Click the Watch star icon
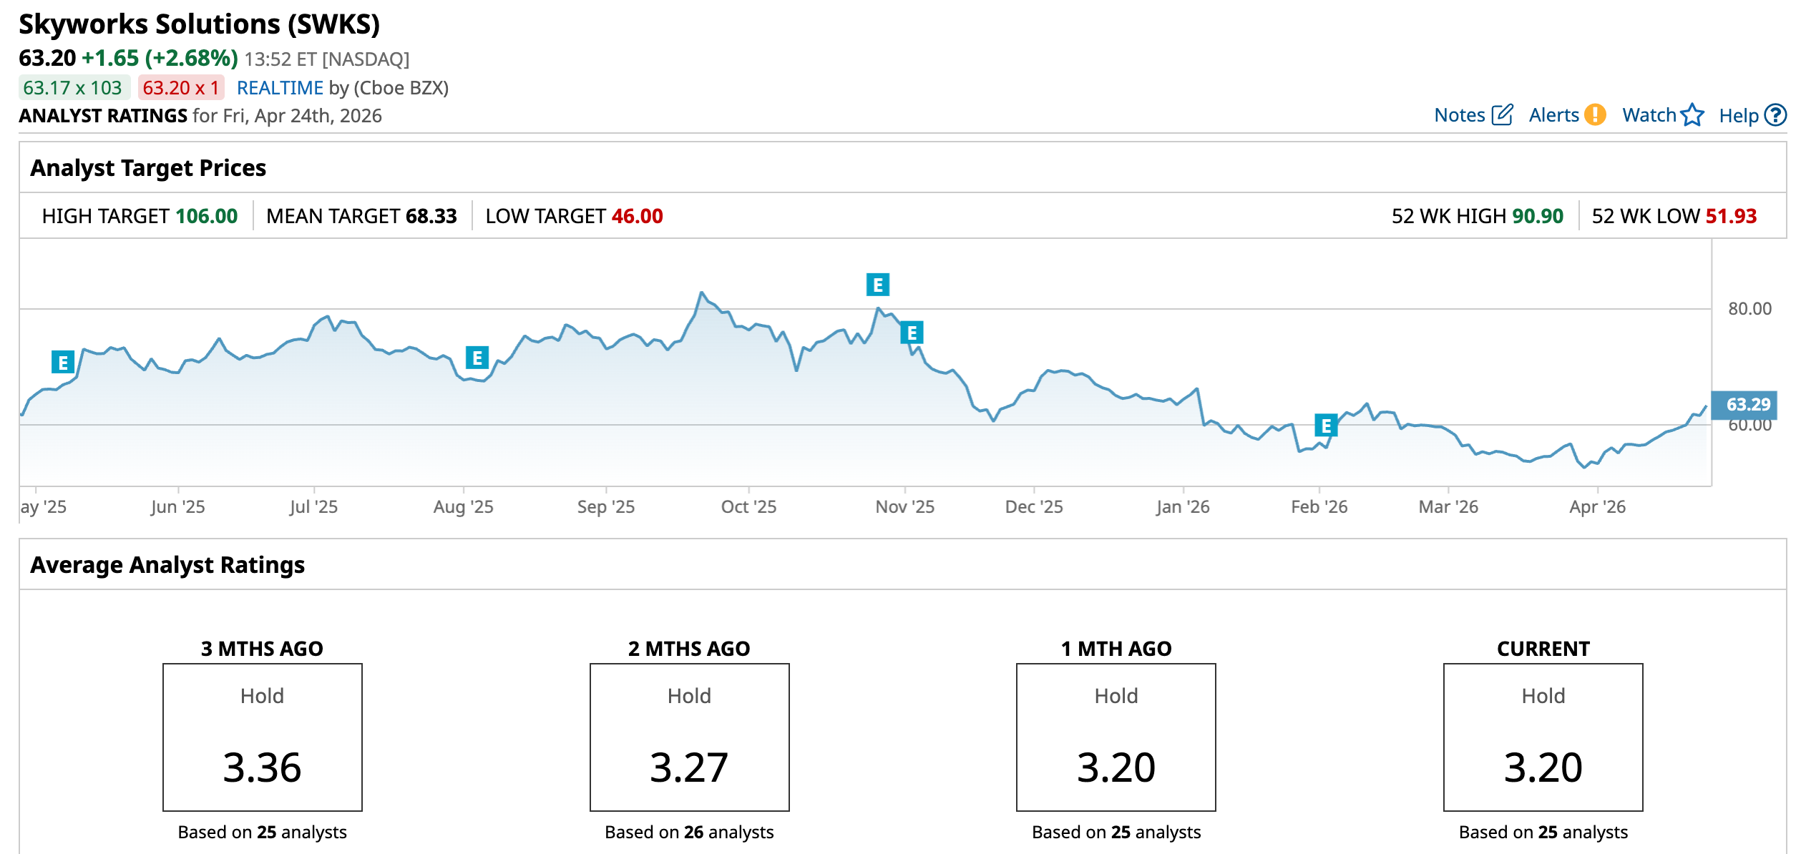This screenshot has width=1796, height=854. click(1692, 114)
